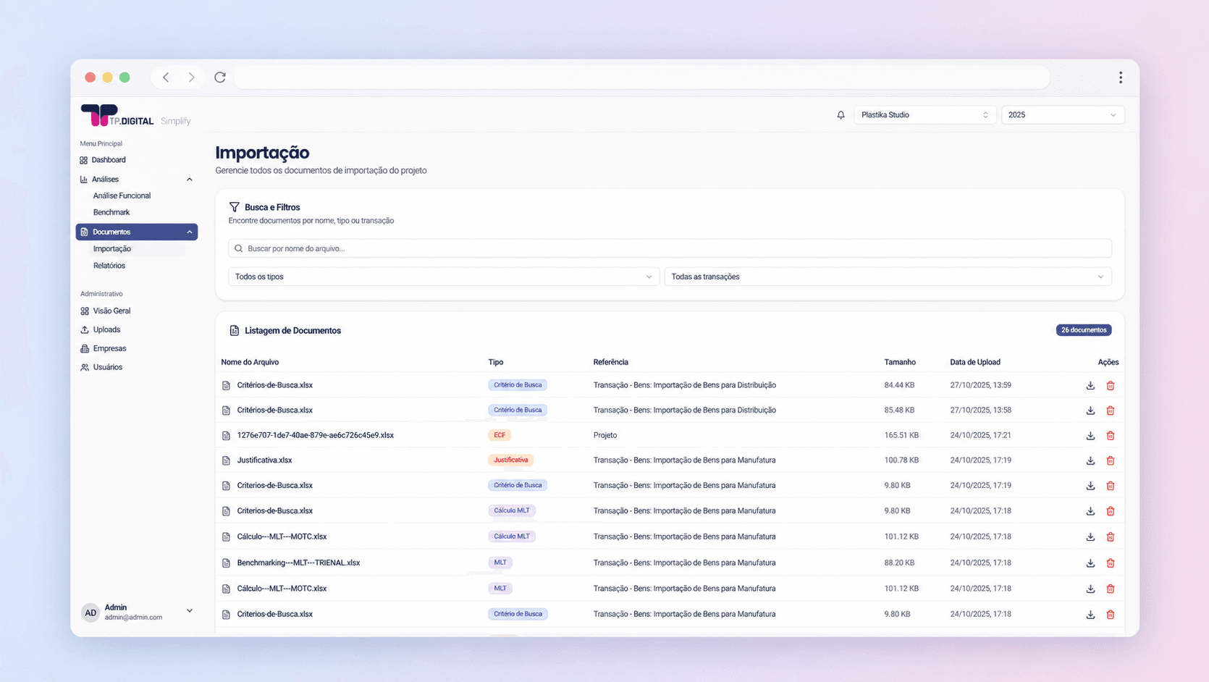
Task: Download the 1276e707 ECF file
Action: [1090, 436]
